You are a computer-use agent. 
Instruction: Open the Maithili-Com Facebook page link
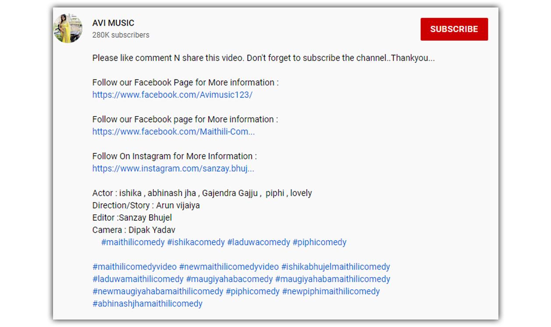(173, 132)
